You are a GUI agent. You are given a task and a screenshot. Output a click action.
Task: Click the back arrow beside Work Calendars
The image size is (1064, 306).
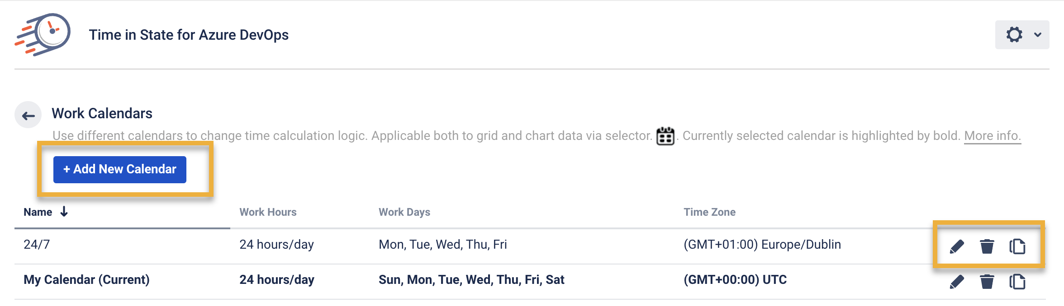[28, 115]
